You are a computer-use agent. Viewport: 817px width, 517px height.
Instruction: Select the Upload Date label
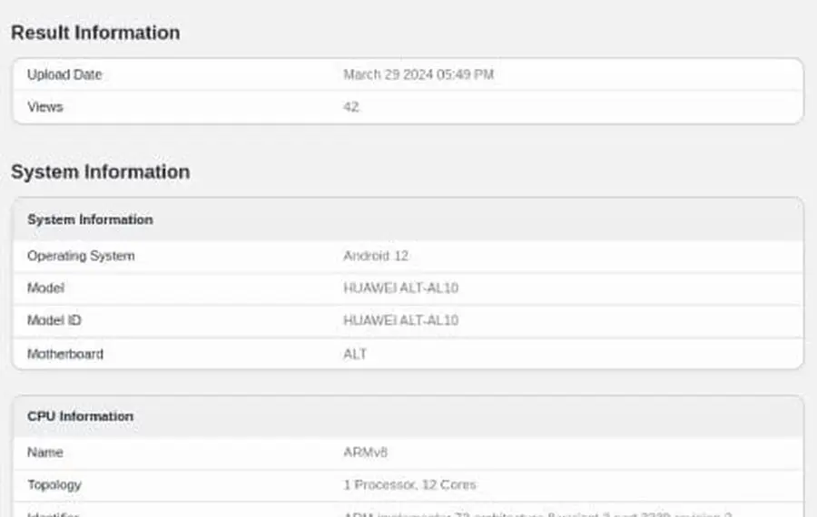pyautogui.click(x=64, y=74)
